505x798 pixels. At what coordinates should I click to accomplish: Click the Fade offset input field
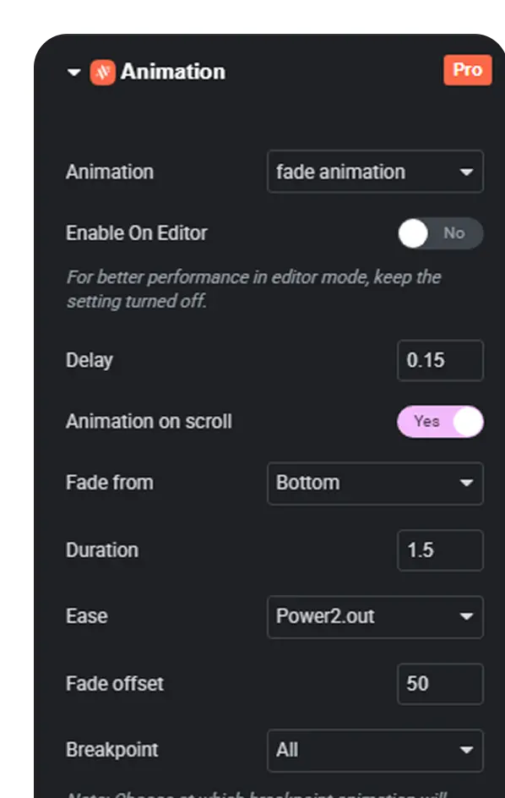click(441, 684)
